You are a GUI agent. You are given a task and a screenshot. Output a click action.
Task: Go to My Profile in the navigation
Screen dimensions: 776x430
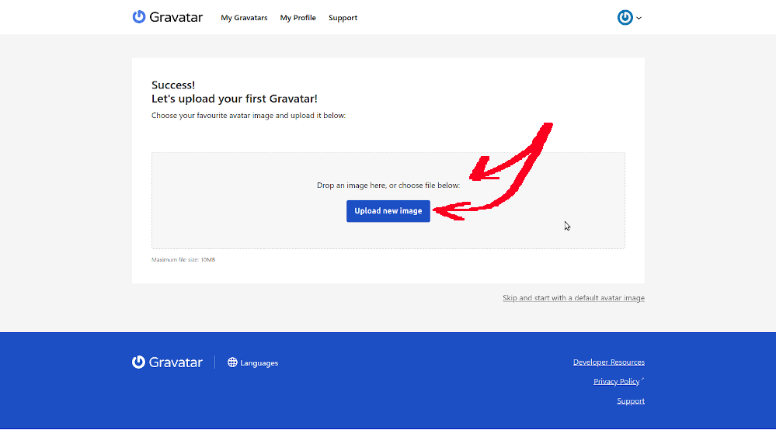click(x=298, y=18)
